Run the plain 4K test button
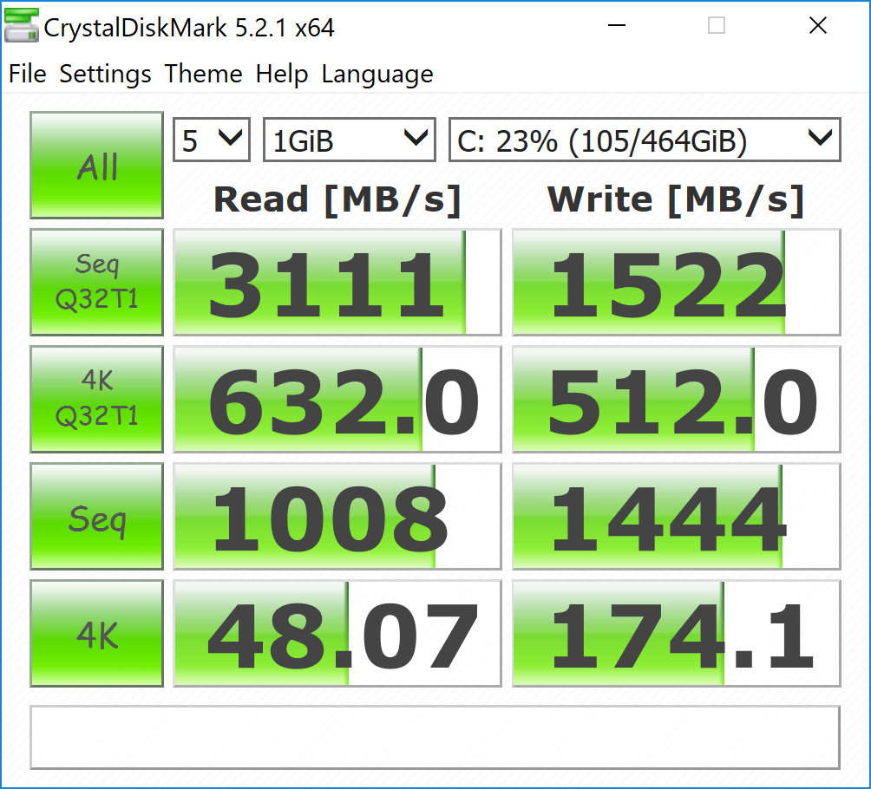 96,634
